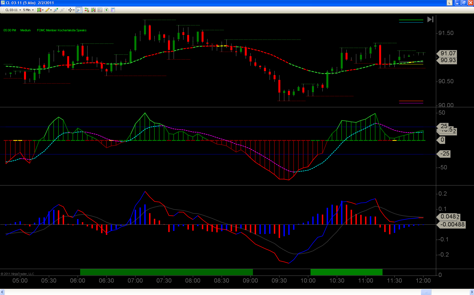This screenshot has height=295, width=474.
Task: Click the chart window icon in title bar
Action: [x=3, y=3]
